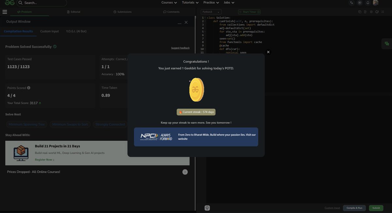Screen dimensions: 392x213
Task: Open the Suggest Feedback link
Action: click(x=180, y=48)
